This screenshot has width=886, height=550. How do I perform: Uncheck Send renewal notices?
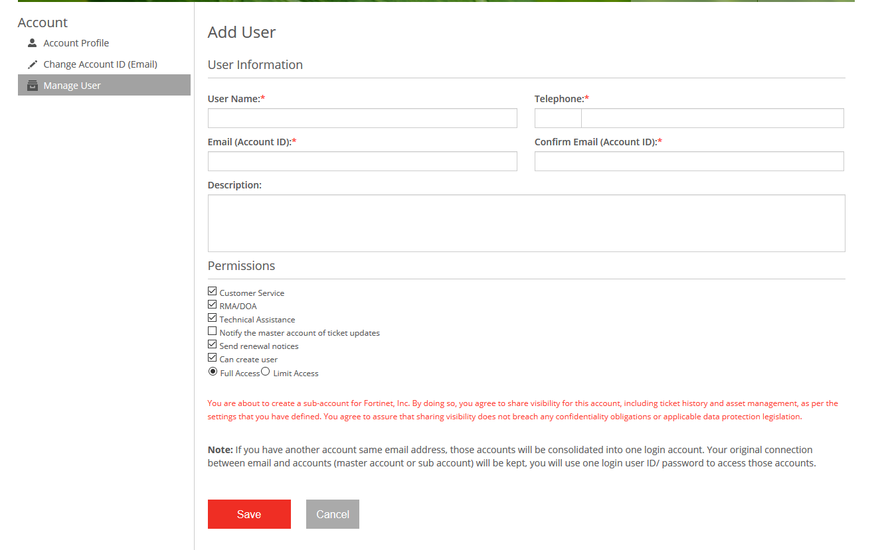tap(213, 344)
